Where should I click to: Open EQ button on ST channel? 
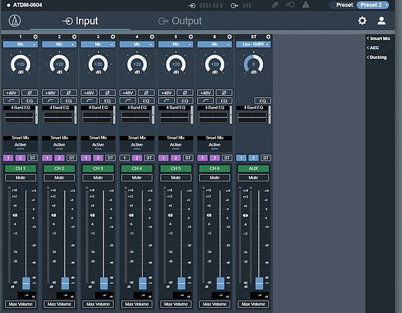coord(263,101)
